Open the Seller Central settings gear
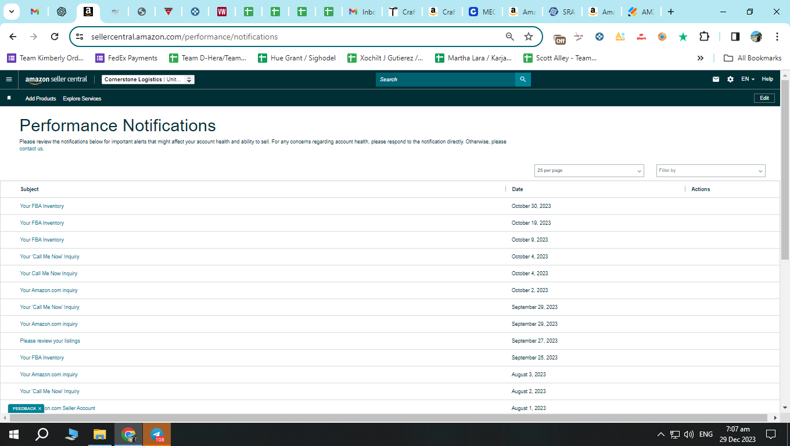 [730, 80]
